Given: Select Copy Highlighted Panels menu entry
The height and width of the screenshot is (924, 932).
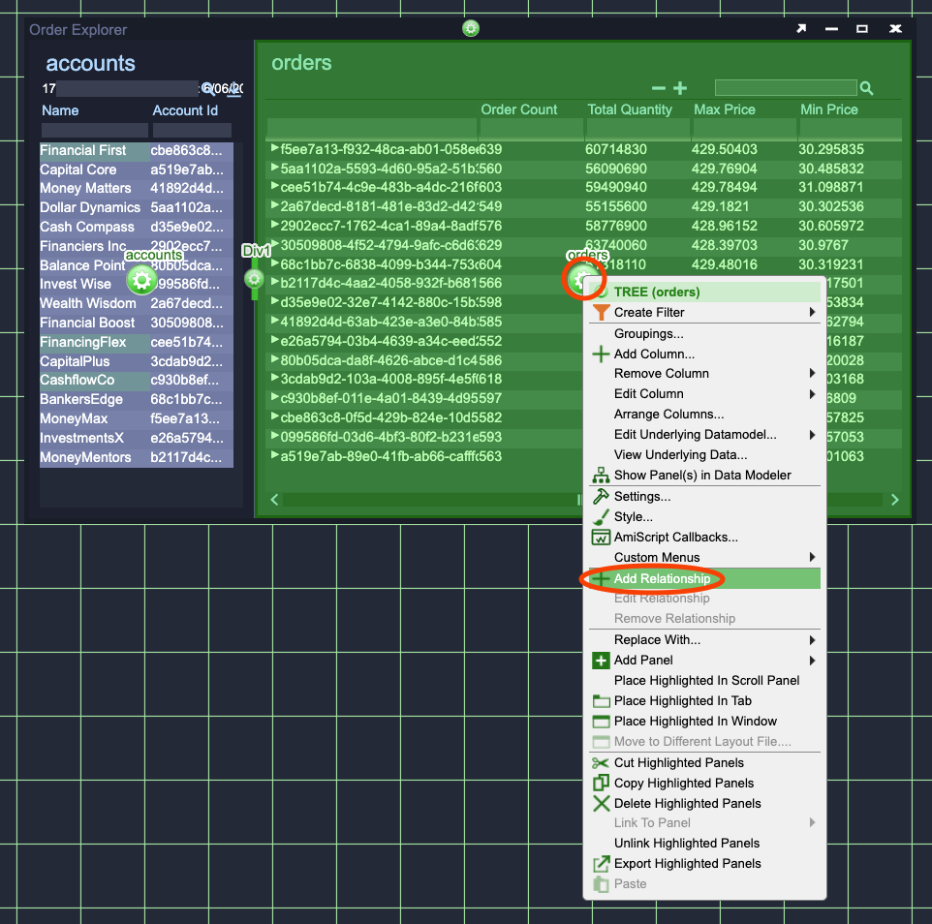Looking at the screenshot, I should pyautogui.click(x=683, y=783).
